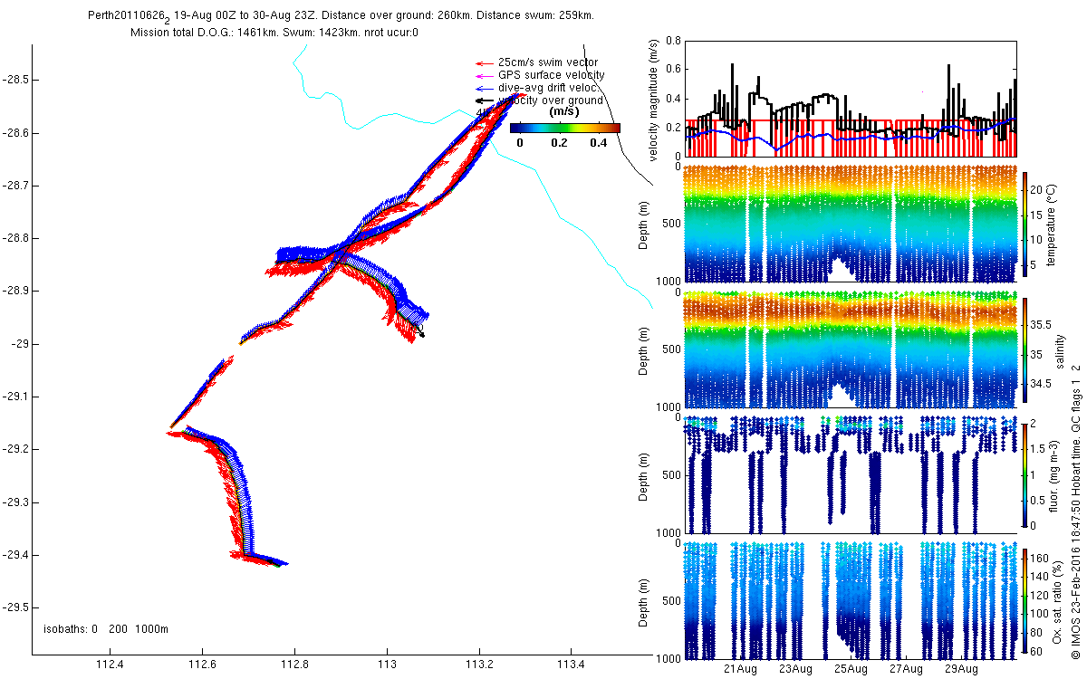Click longitude tick 113 on map axis
The width and height of the screenshot is (1087, 679).
tap(388, 665)
